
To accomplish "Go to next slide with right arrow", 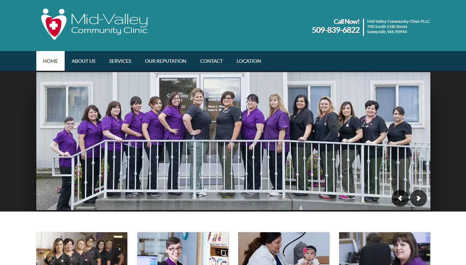I will point(418,198).
